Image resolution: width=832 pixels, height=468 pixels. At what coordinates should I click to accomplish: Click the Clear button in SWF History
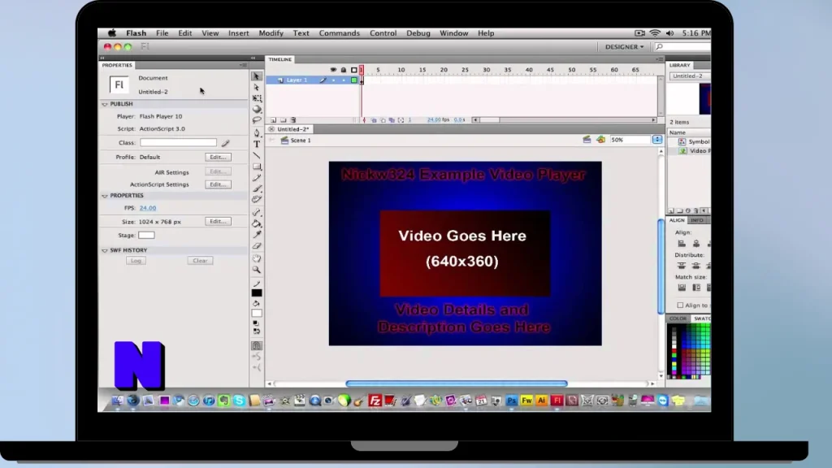coord(200,261)
